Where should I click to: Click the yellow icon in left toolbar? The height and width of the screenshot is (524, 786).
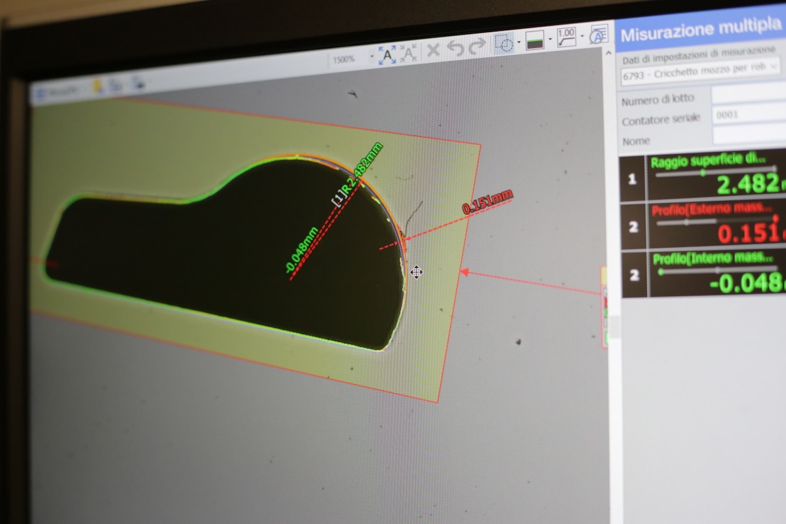pyautogui.click(x=98, y=86)
